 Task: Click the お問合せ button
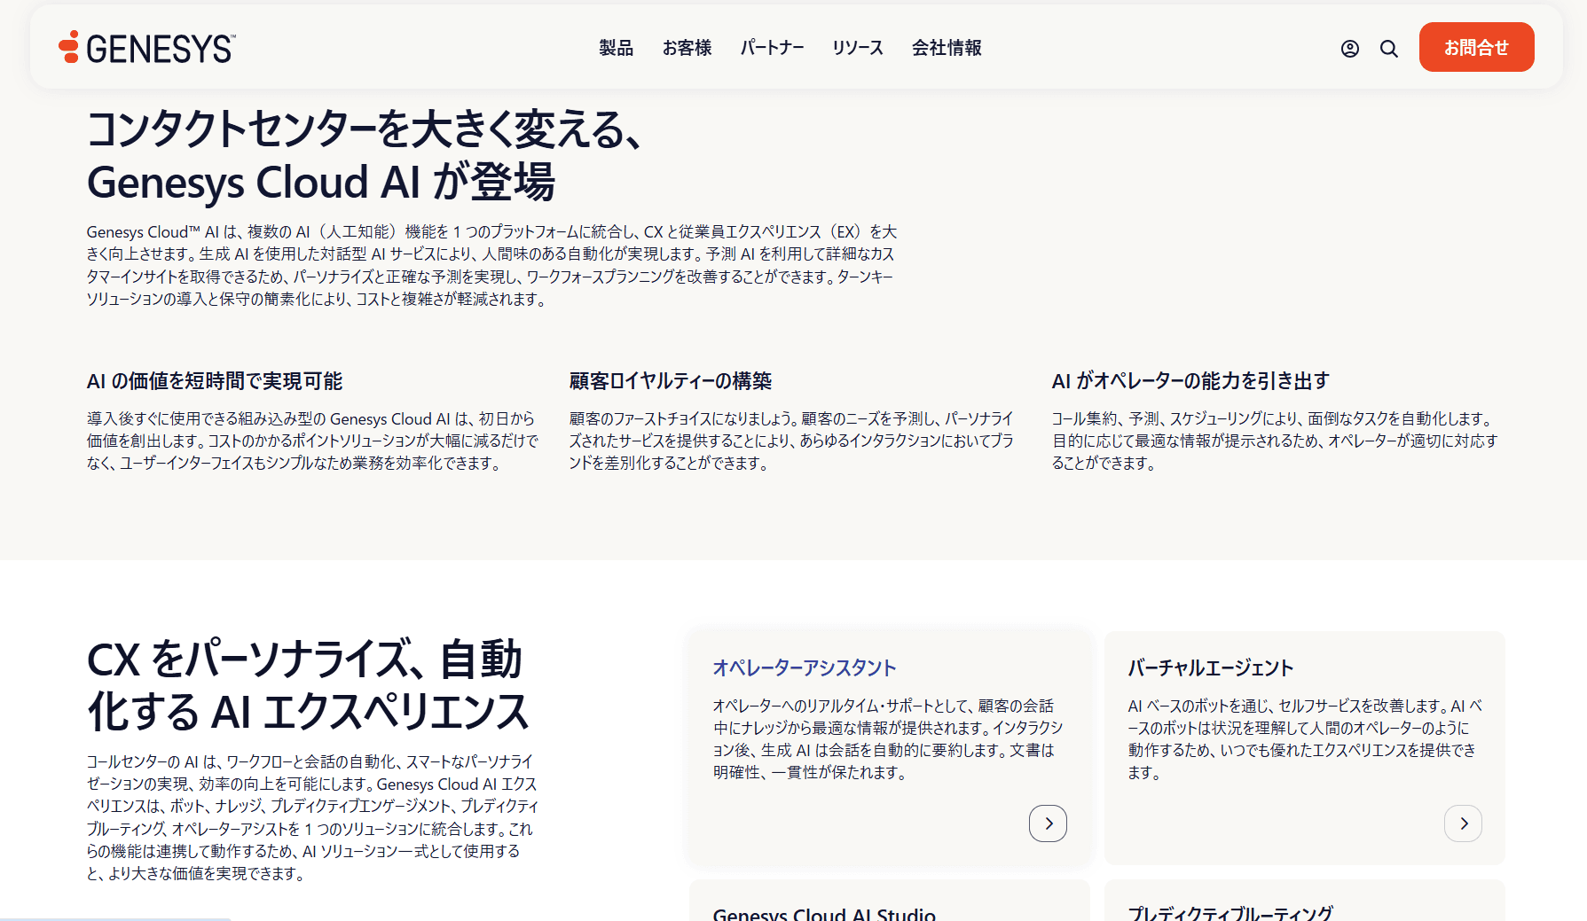pyautogui.click(x=1476, y=47)
